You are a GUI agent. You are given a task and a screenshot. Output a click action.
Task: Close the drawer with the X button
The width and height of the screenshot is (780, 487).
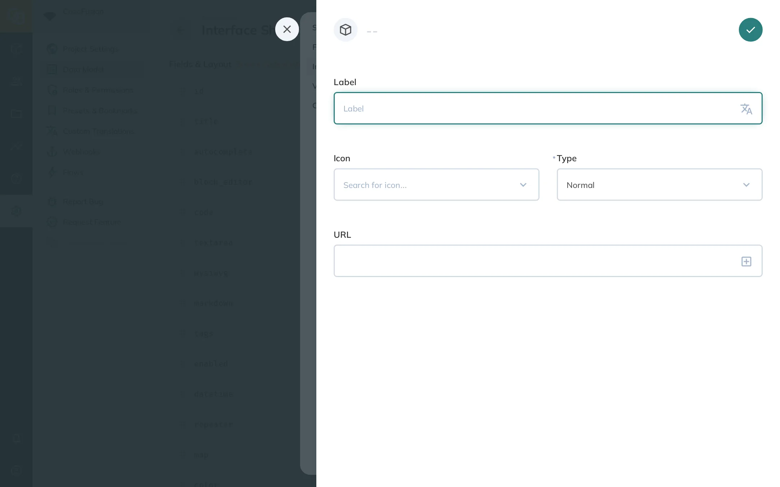(287, 29)
